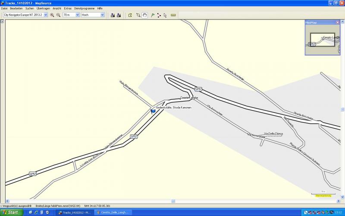Select the hand pan tool

(145, 15)
